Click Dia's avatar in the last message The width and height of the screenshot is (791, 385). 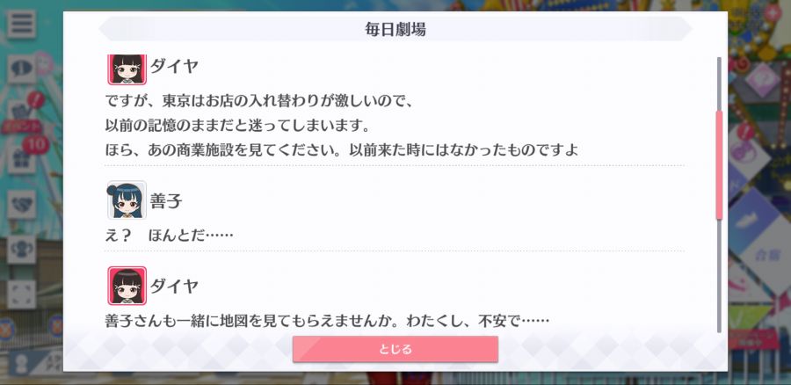(127, 286)
